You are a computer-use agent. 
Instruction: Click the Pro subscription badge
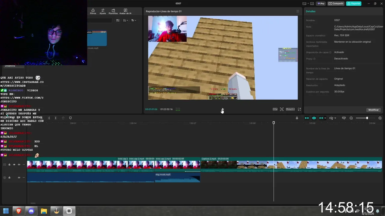click(x=322, y=4)
